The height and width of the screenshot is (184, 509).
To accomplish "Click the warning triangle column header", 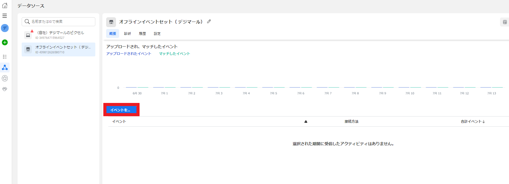I will (306, 121).
